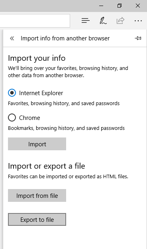Click the 'Chrome' option label text
The width and height of the screenshot is (147, 249).
click(x=29, y=118)
